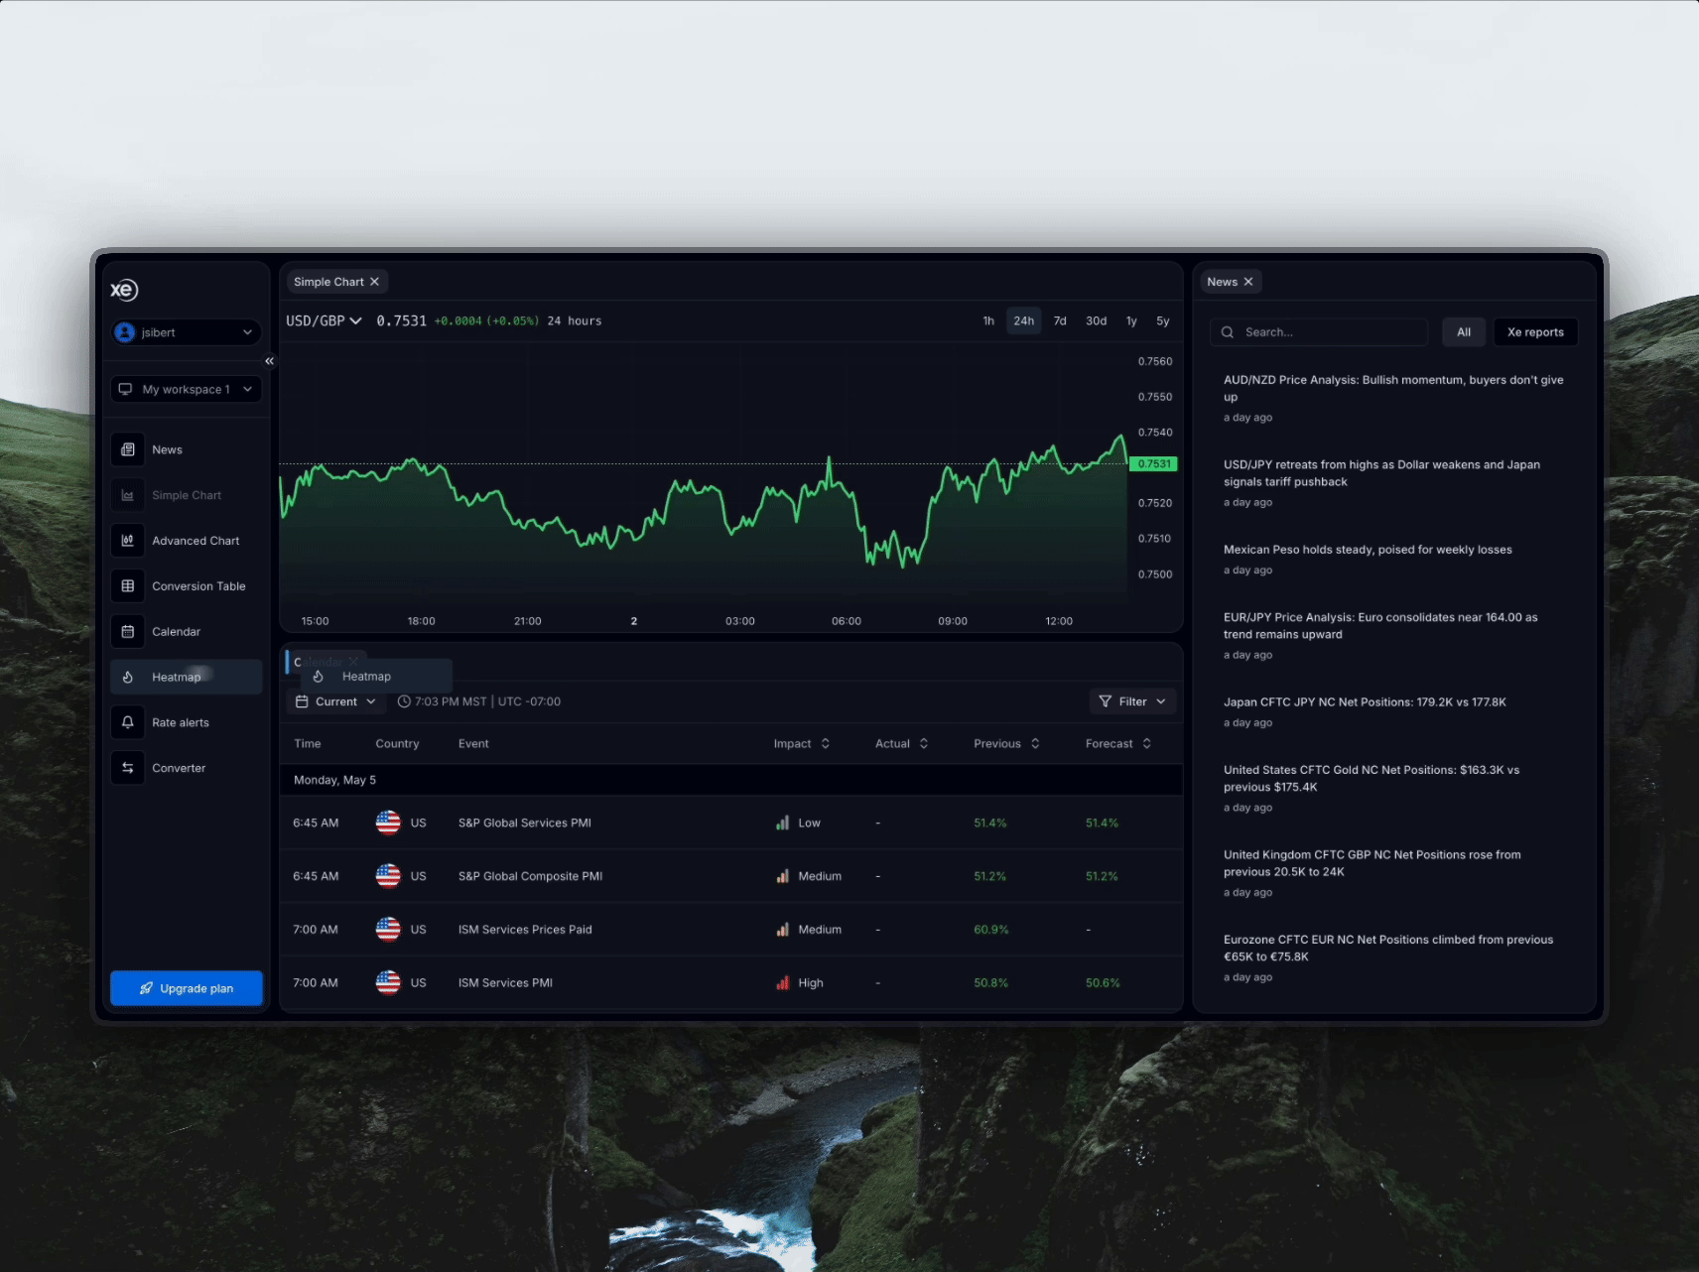Viewport: 1699px width, 1272px height.
Task: Close the Simple Chart tab
Action: [374, 281]
